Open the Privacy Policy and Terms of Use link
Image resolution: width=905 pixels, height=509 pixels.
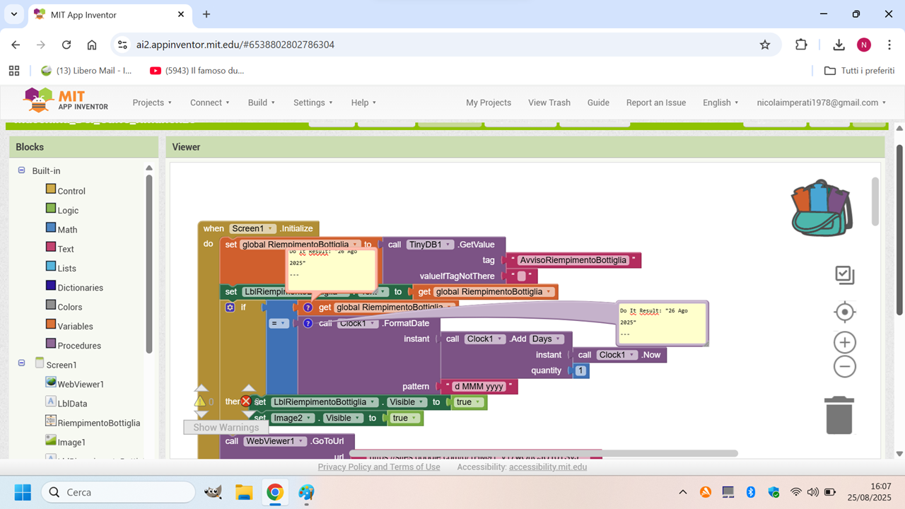[378, 467]
